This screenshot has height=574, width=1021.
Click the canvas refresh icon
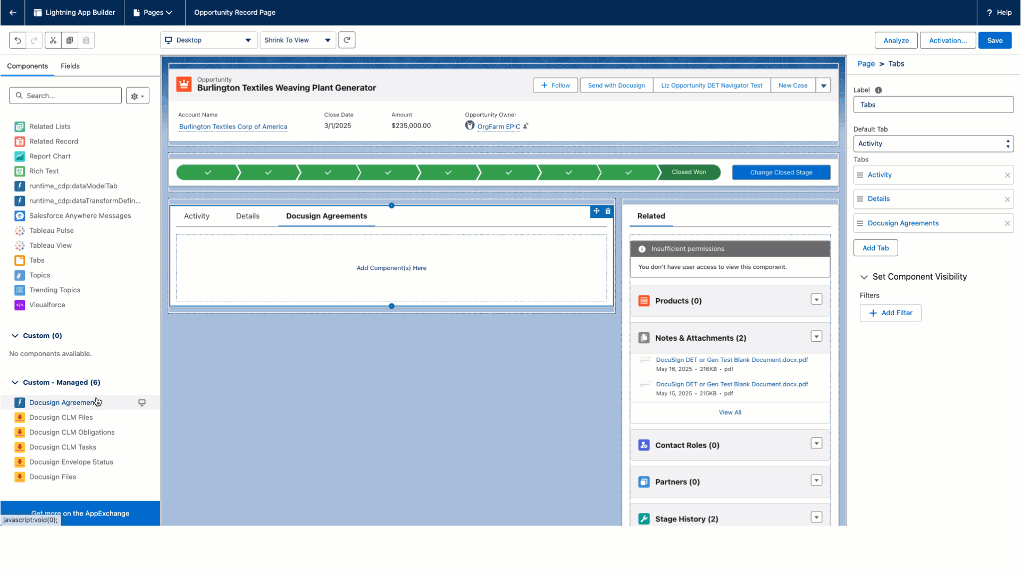347,40
